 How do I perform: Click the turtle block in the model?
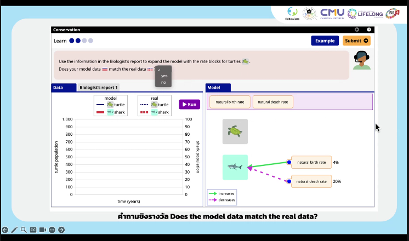235,131
